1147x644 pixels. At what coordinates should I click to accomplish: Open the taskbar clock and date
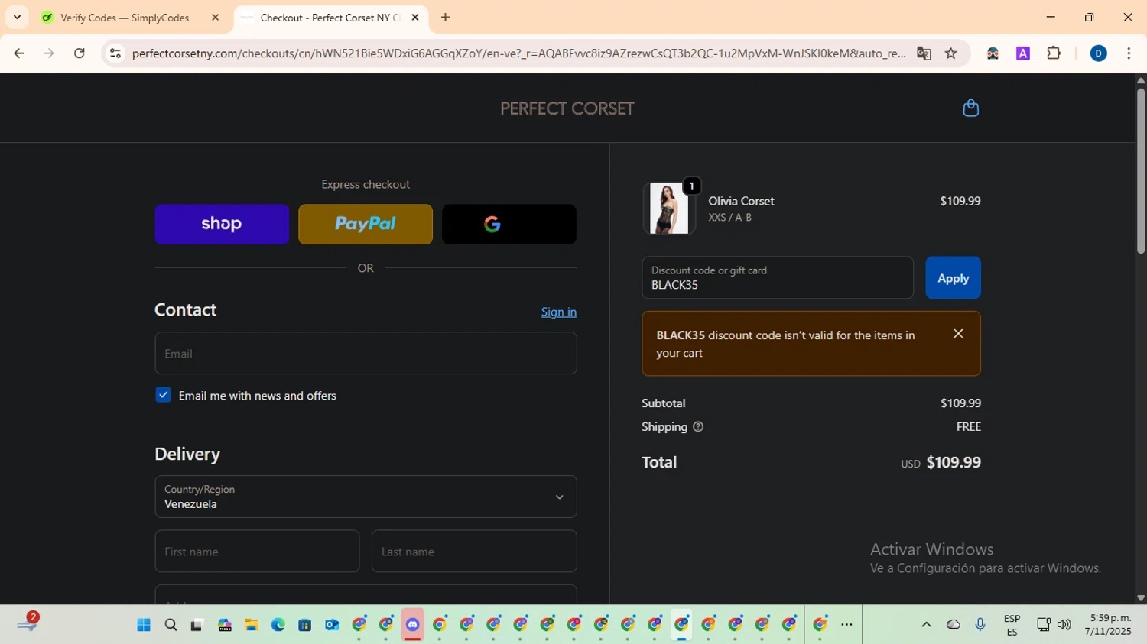click(x=1107, y=625)
